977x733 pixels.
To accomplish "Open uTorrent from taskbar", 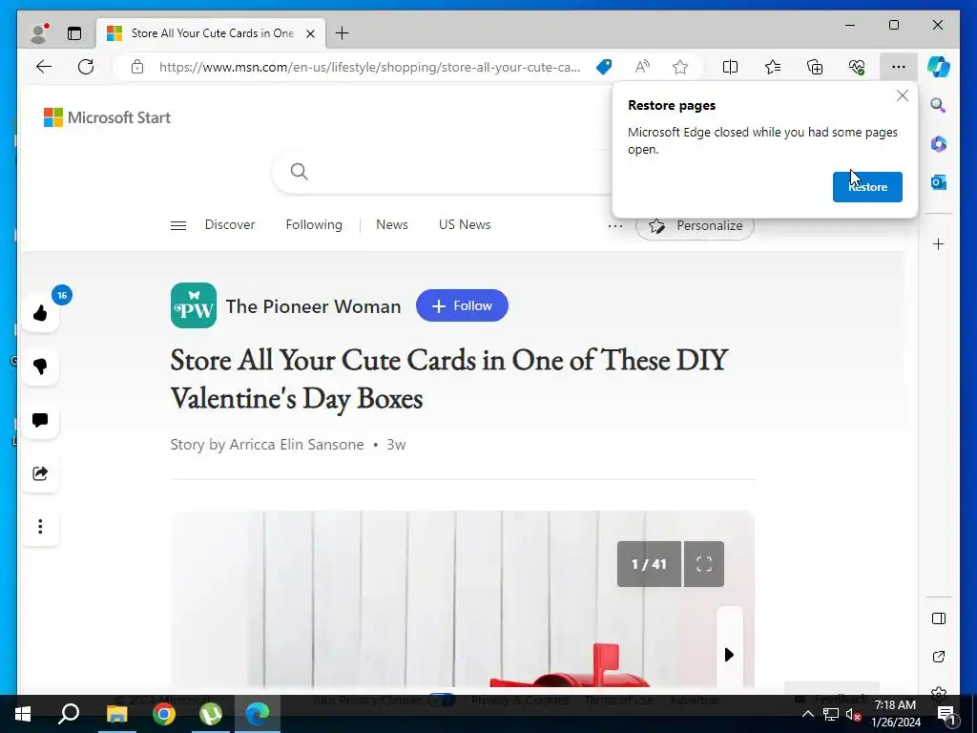I will [211, 714].
